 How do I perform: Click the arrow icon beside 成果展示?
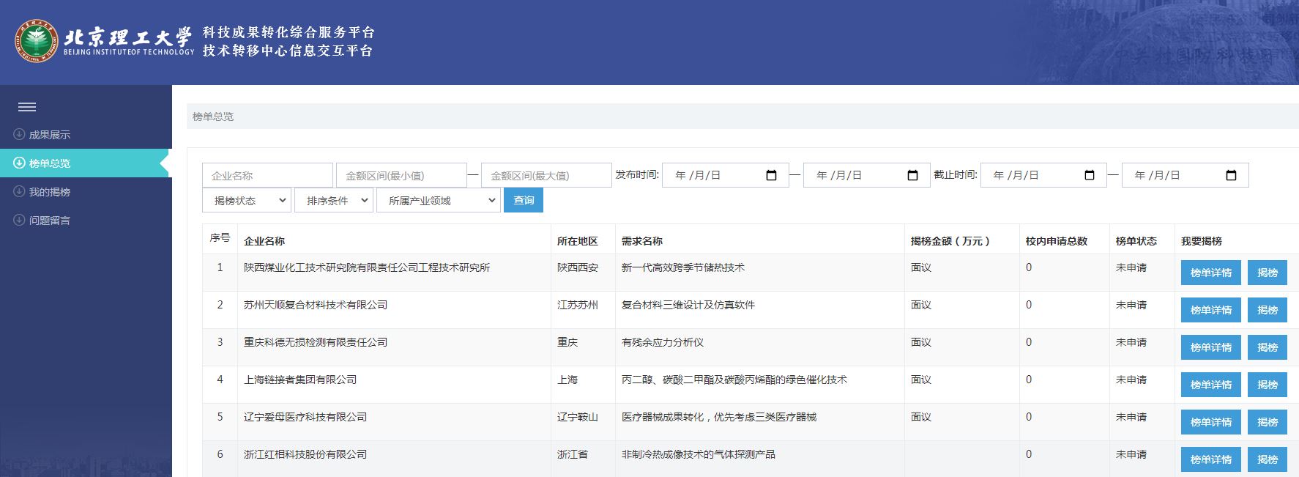tap(19, 135)
